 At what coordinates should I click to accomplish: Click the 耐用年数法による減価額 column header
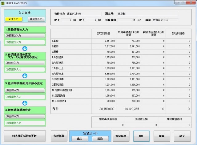129,34
